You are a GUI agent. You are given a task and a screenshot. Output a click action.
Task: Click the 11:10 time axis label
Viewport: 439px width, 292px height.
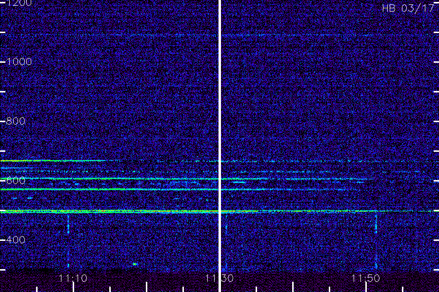[73, 278]
